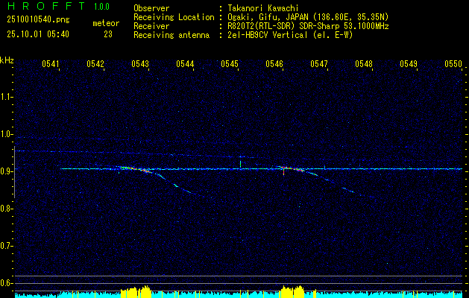Select the 0543 time marker
This screenshot has height=298, width=469.
(140, 64)
